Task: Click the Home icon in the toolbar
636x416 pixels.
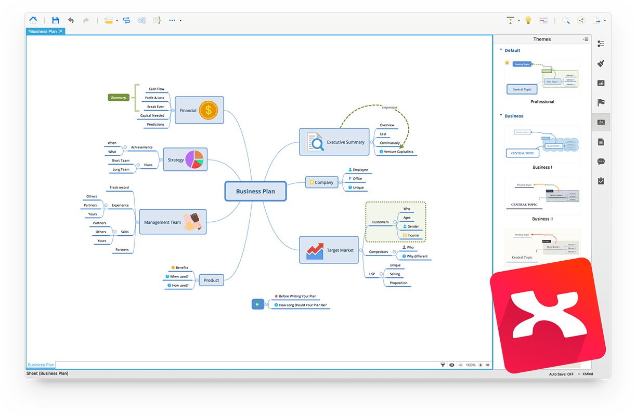Action: point(33,20)
